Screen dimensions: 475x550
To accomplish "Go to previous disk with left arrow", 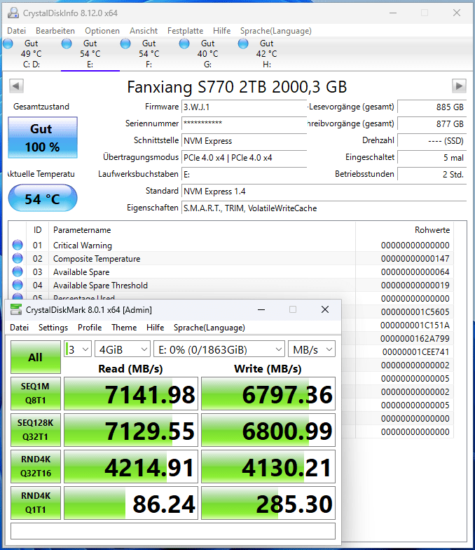I will pyautogui.click(x=16, y=86).
